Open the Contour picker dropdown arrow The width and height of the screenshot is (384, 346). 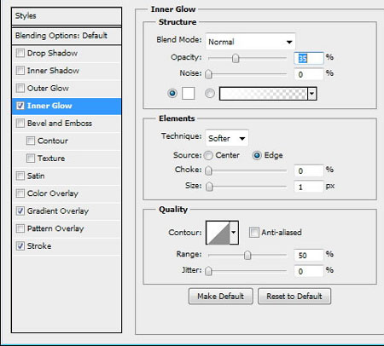point(234,233)
